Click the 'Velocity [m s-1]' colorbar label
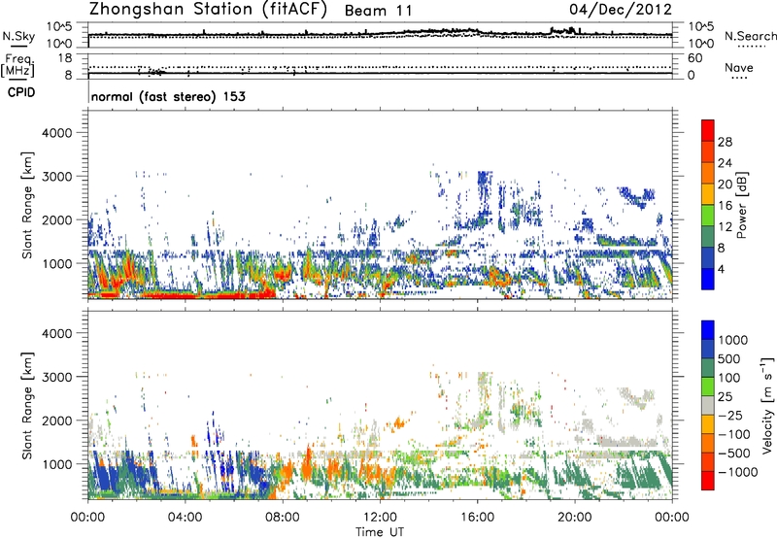Viewport: 777px width, 538px height. pyautogui.click(x=767, y=404)
